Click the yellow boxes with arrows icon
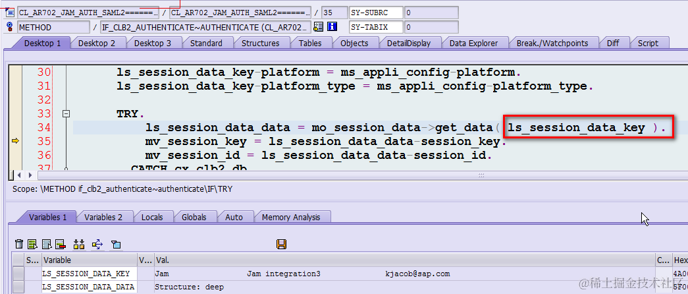Image resolution: width=688 pixels, height=294 pixels. point(79,245)
